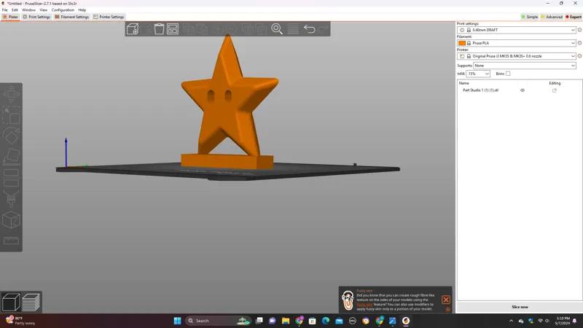Viewport: 583px width, 328px height.
Task: Switch to the Print Settings tab
Action: (x=36, y=17)
